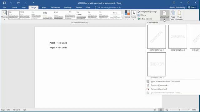Choose More Watermarks from Office.com

pyautogui.click(x=165, y=82)
